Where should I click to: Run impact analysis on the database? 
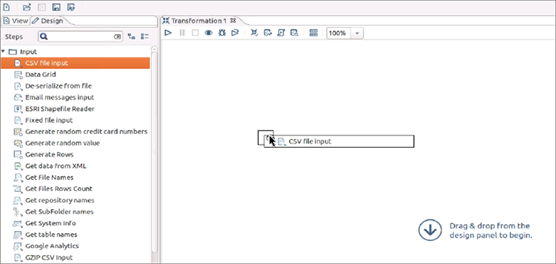point(268,33)
